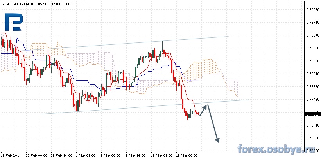Click price axis value 0.76710
Image resolution: width=321 pixels, height=160 pixels.
point(312,125)
